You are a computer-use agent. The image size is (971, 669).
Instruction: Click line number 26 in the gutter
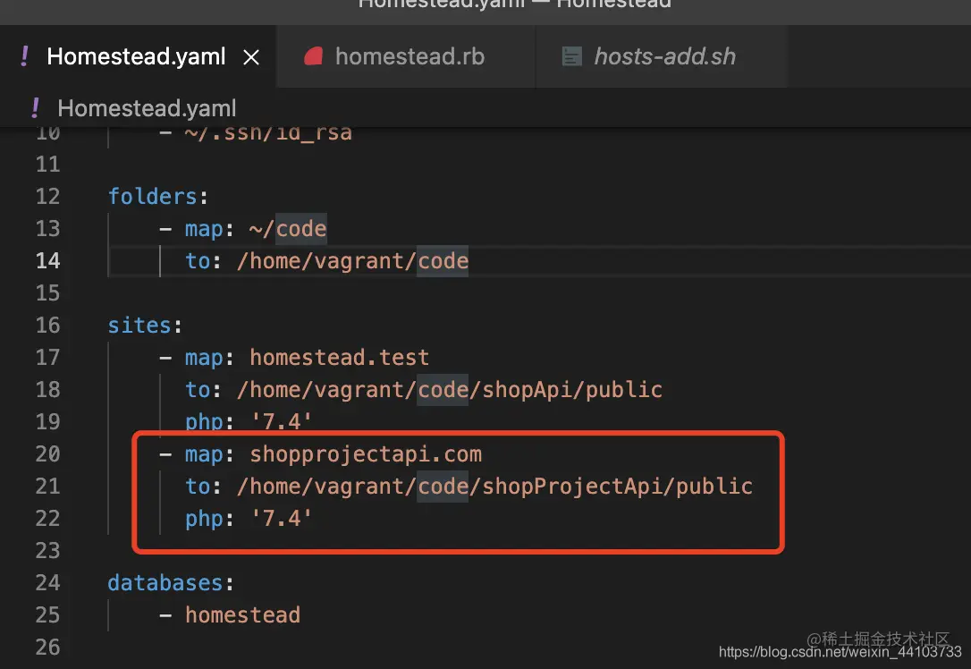click(47, 648)
